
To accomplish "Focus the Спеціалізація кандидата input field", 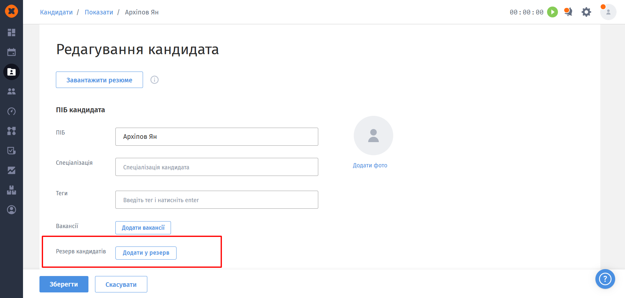I will click(x=217, y=167).
